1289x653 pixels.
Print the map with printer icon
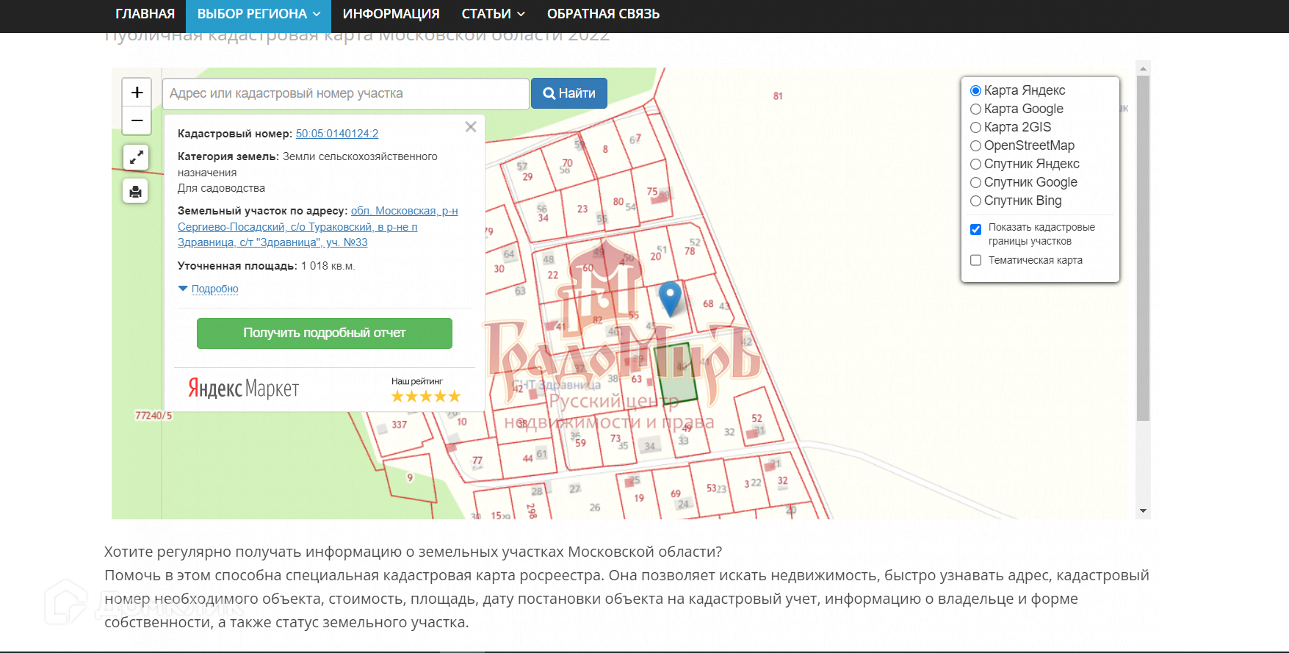[x=136, y=192]
